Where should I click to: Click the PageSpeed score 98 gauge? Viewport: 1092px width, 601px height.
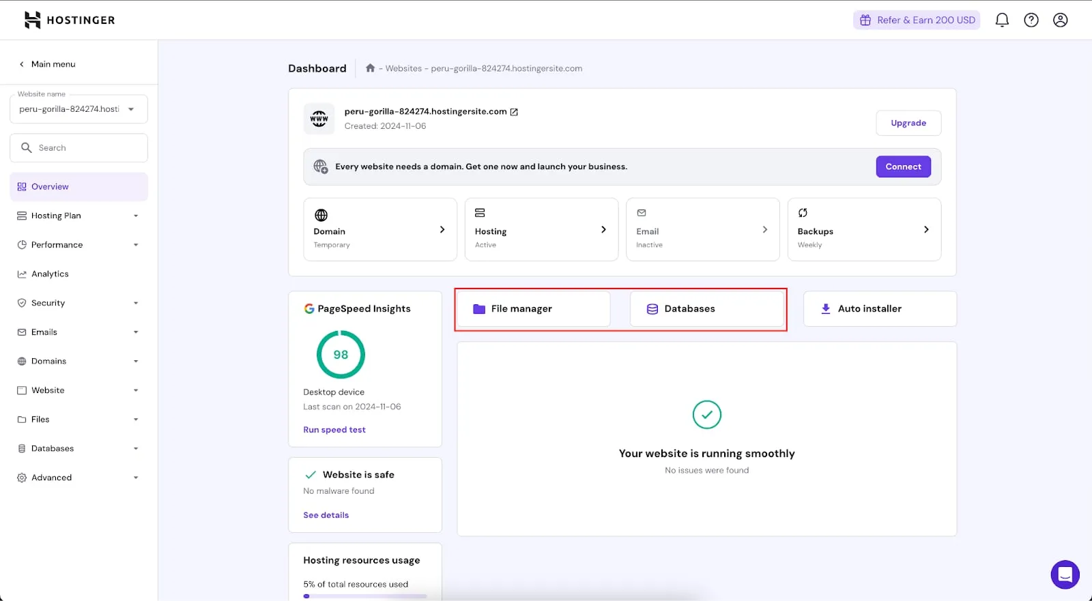pyautogui.click(x=341, y=355)
